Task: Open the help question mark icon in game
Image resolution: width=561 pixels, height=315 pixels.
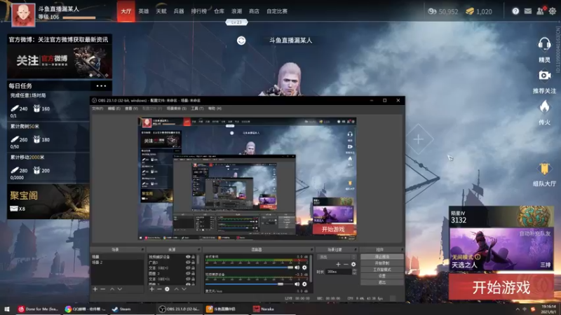Action: pyautogui.click(x=515, y=11)
